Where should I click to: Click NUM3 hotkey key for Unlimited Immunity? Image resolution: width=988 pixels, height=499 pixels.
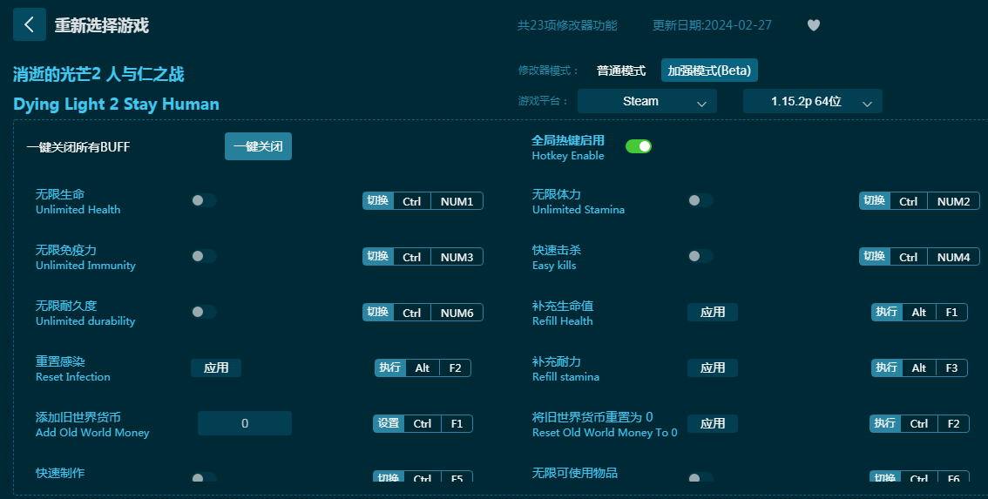[457, 257]
